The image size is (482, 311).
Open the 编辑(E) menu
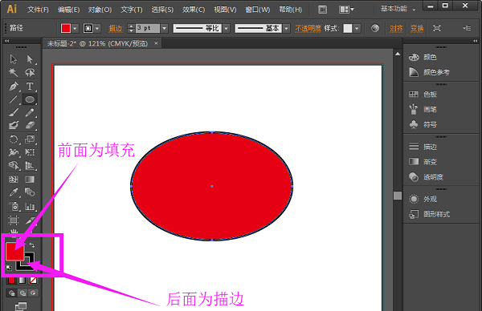[x=68, y=10]
